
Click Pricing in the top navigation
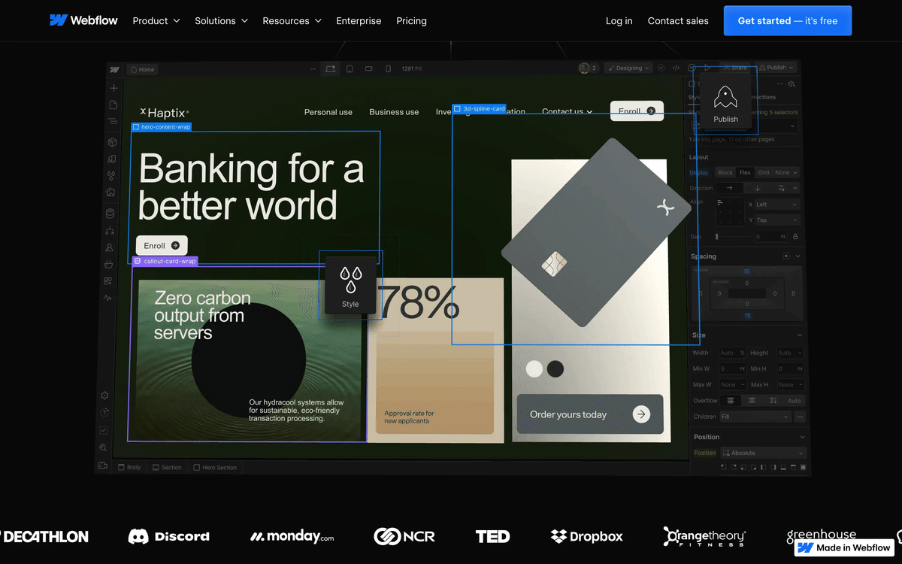tap(411, 21)
